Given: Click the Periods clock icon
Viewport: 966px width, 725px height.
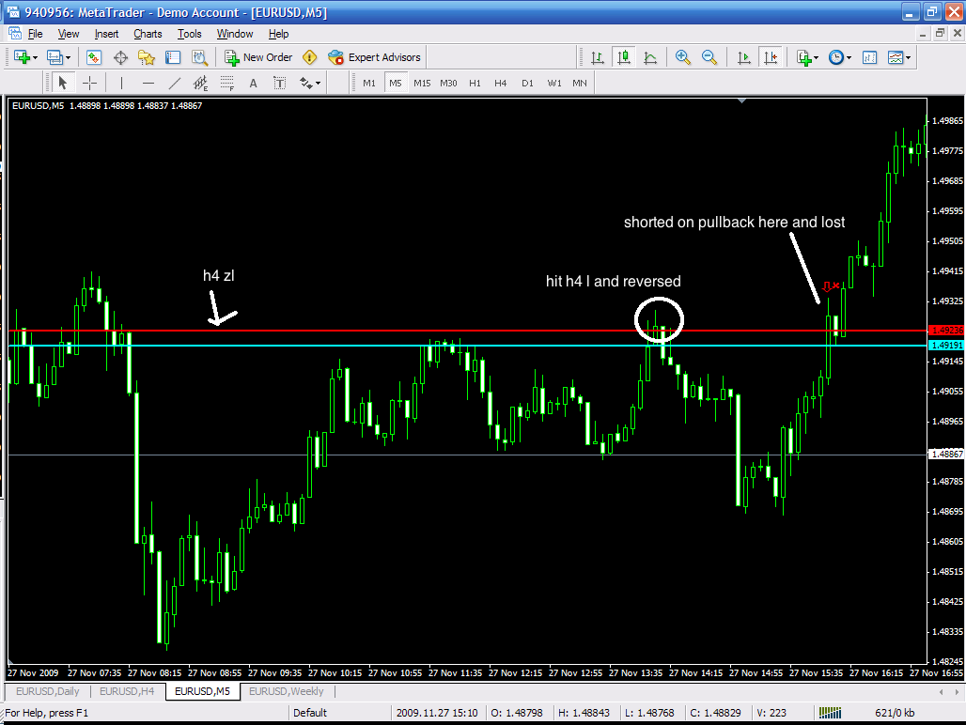Looking at the screenshot, I should click(x=836, y=57).
